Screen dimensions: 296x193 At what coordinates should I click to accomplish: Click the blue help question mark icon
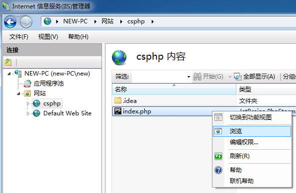coord(218,170)
